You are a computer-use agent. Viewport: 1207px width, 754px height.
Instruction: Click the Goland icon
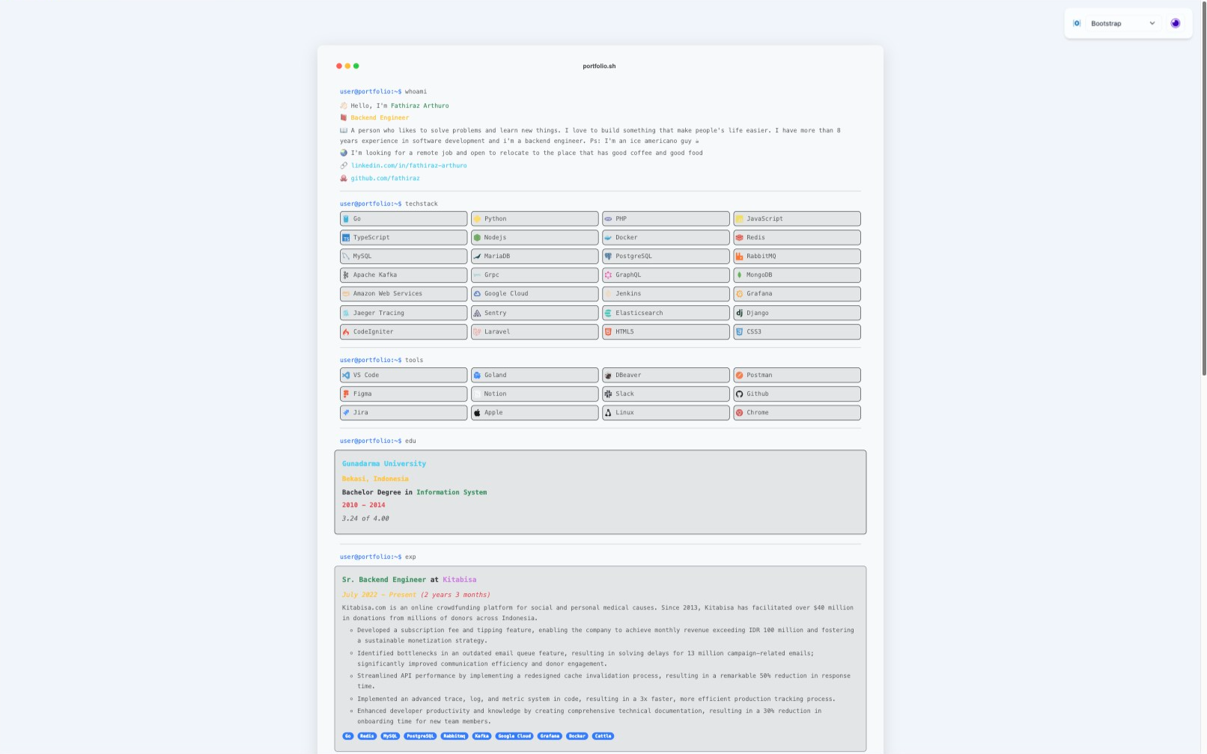pos(477,375)
